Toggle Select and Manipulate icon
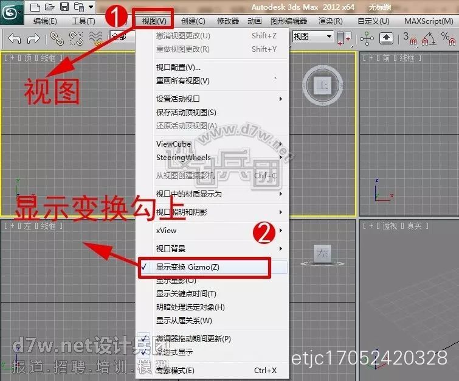 [x=367, y=38]
